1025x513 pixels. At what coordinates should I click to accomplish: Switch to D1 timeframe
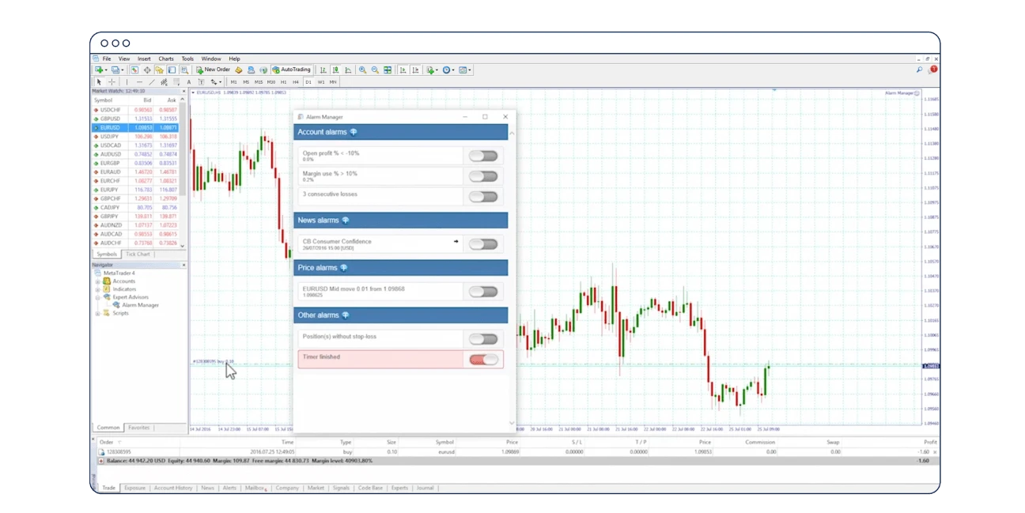tap(308, 81)
